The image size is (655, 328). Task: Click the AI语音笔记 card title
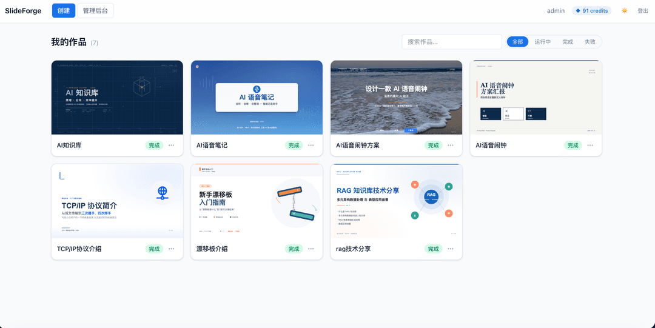[212, 146]
